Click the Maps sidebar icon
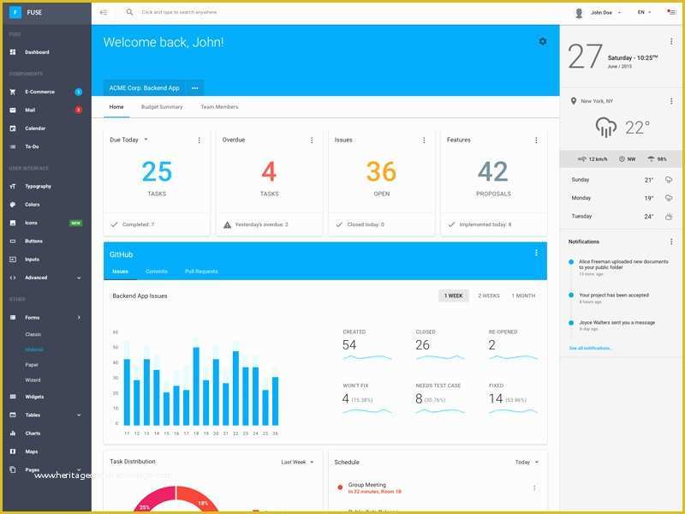 13,451
